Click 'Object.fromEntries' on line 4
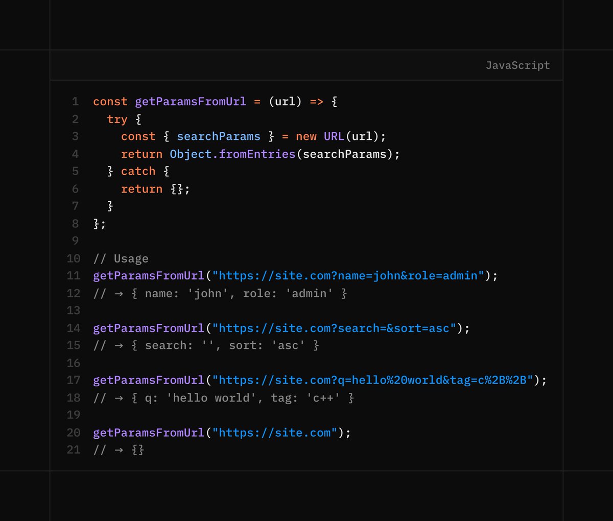The height and width of the screenshot is (521, 613). 232,154
